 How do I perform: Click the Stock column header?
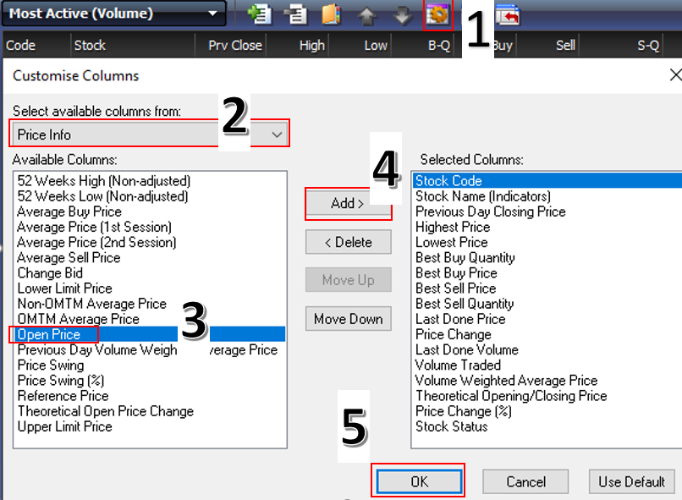point(90,46)
